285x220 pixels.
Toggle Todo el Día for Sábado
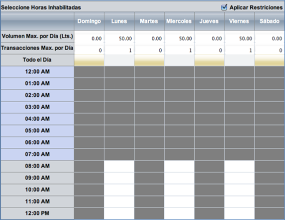[x=270, y=60]
